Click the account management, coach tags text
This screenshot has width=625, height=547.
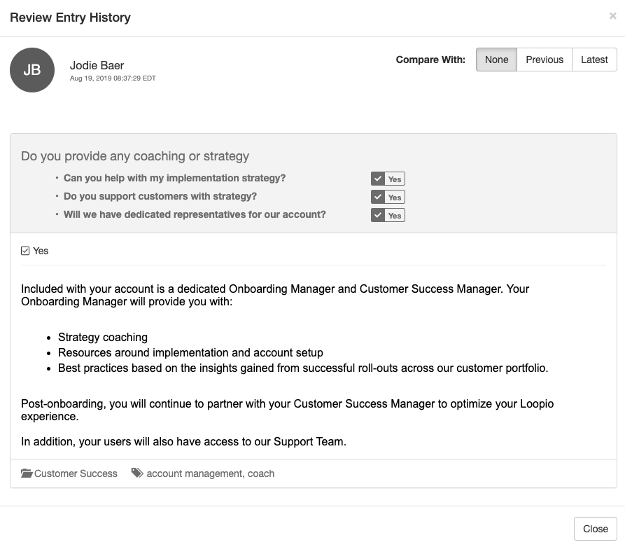(210, 473)
